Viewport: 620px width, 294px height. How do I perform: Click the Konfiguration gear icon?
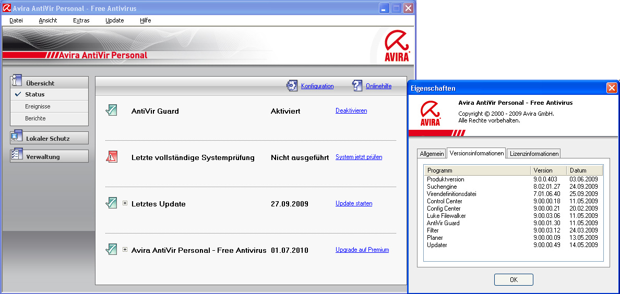(292, 85)
